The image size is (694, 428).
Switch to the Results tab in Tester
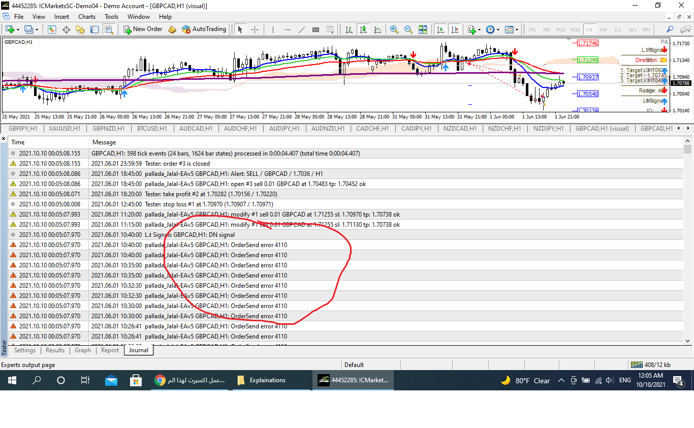tap(55, 350)
